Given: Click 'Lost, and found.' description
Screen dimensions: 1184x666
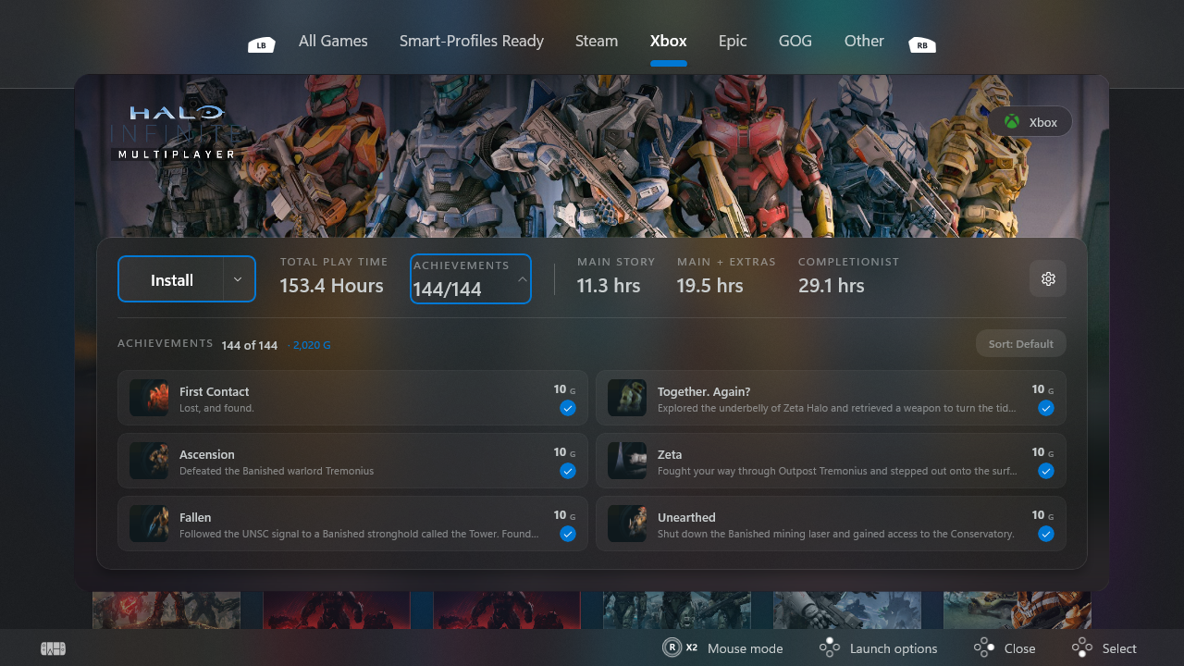Looking at the screenshot, I should tap(216, 408).
